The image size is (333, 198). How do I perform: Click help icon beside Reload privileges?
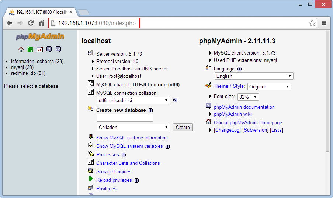pos(136,180)
